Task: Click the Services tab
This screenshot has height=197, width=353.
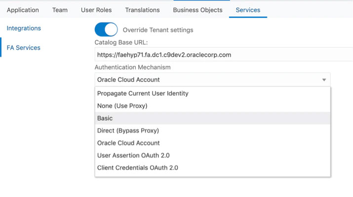Action: tap(248, 10)
